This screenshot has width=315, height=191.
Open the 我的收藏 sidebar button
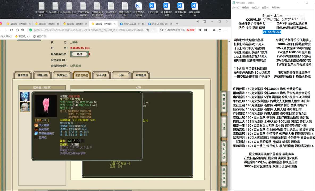pyautogui.click(x=224, y=101)
